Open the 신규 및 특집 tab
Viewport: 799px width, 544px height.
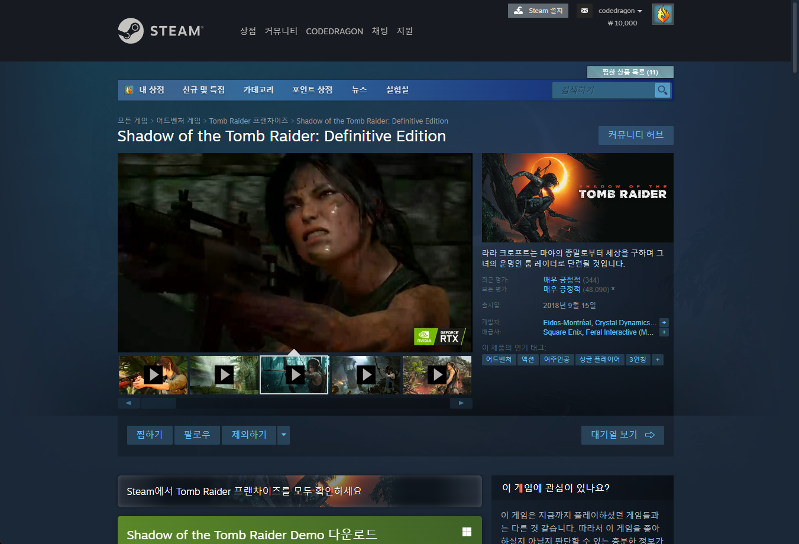point(203,90)
